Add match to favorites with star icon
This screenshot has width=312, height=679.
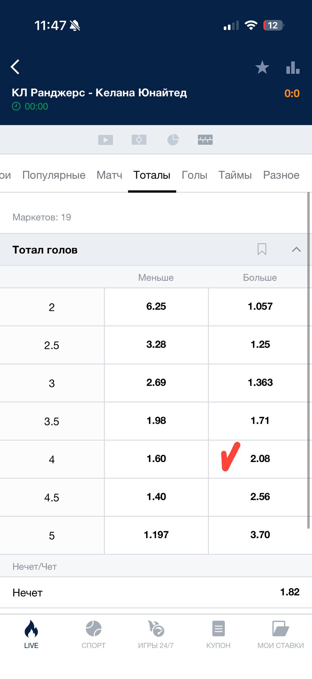[x=262, y=67]
